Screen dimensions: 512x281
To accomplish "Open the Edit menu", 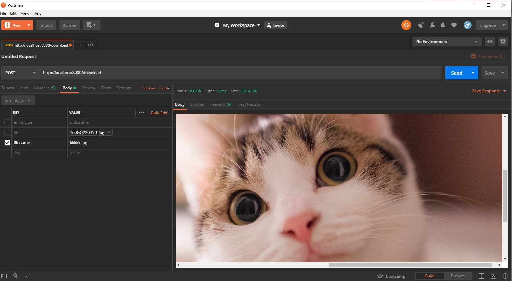I will tap(13, 13).
